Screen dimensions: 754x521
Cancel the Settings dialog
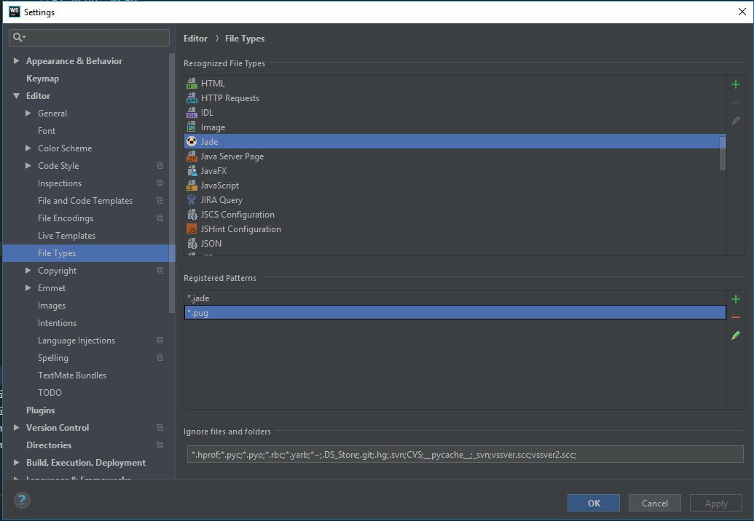[654, 503]
